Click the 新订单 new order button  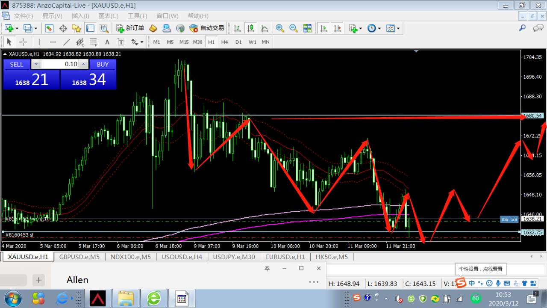point(130,28)
